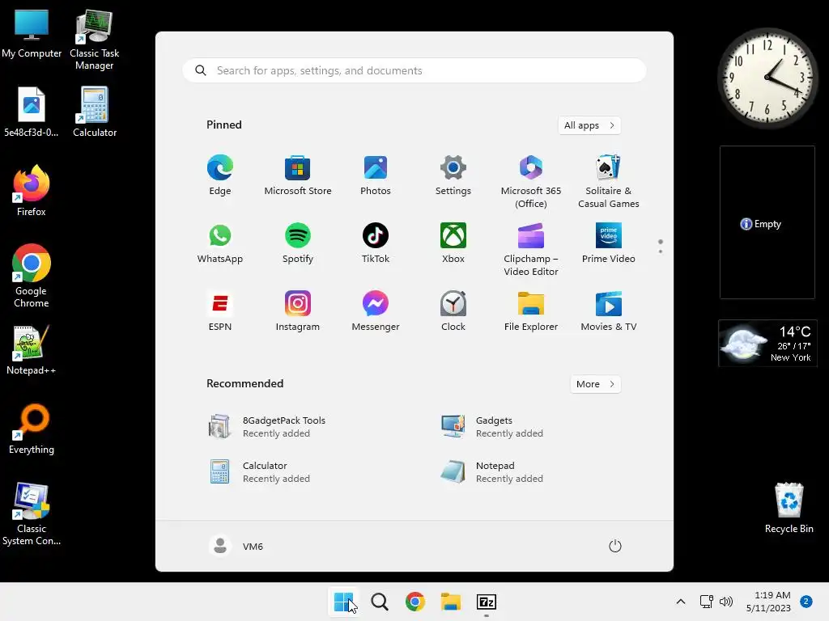This screenshot has height=621, width=829.
Task: Open Google Chrome from the taskbar
Action: 415,602
